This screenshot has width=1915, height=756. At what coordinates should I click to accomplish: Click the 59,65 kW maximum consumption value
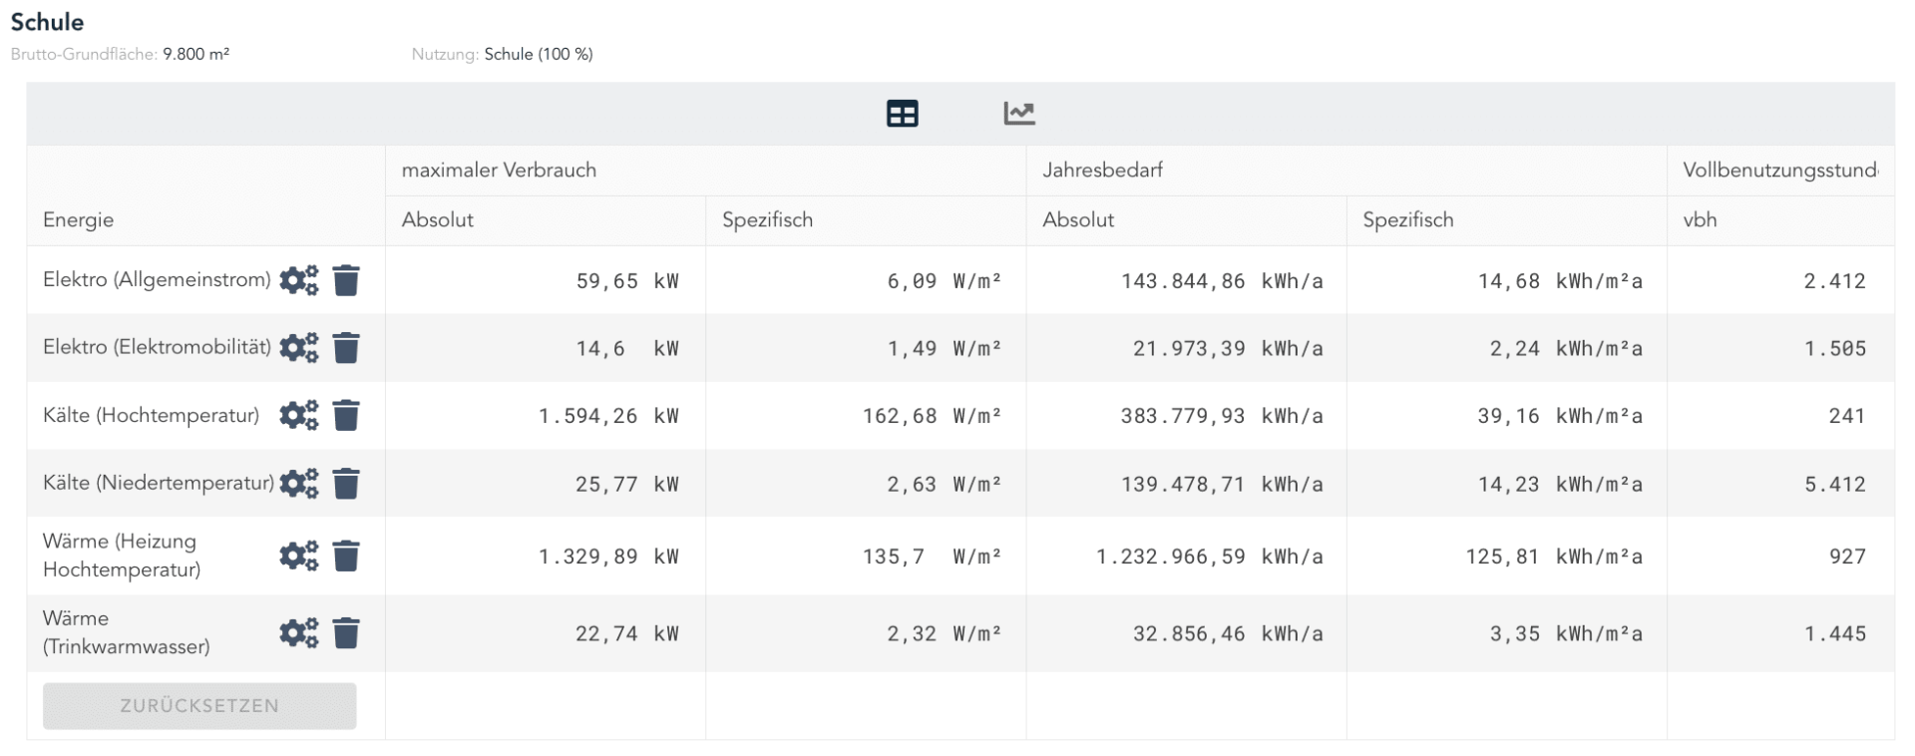[x=625, y=281]
